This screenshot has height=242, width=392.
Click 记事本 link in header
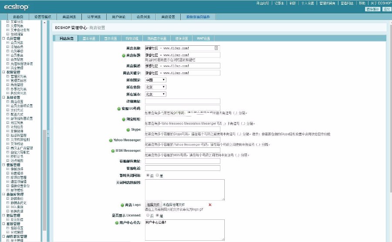[279, 3]
